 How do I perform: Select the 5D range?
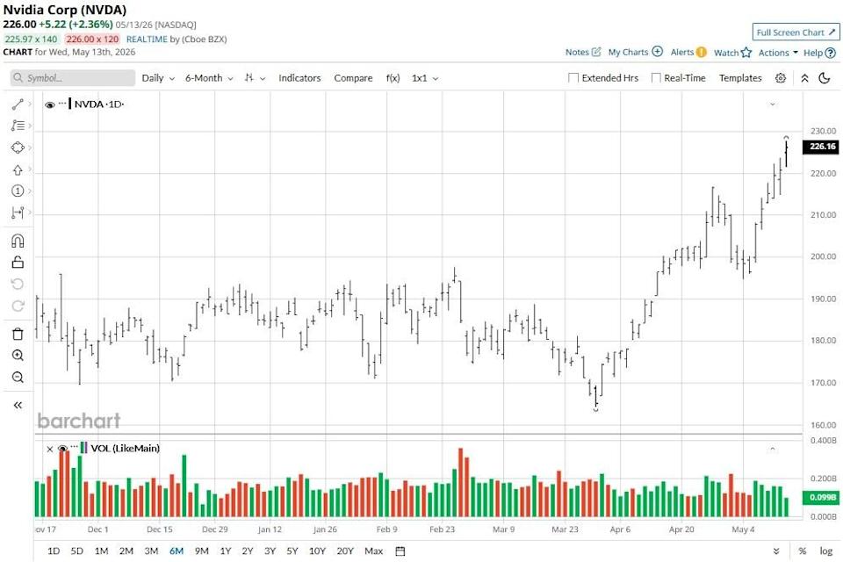(x=77, y=551)
